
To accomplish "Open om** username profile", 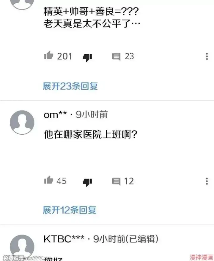I will (55, 115).
